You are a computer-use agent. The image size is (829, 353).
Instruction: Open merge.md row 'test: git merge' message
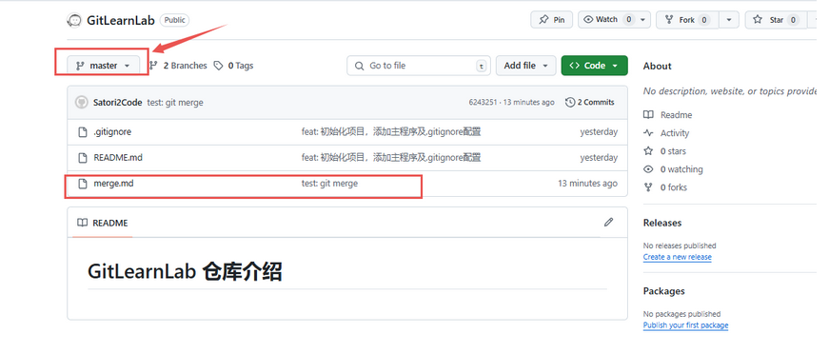(330, 184)
